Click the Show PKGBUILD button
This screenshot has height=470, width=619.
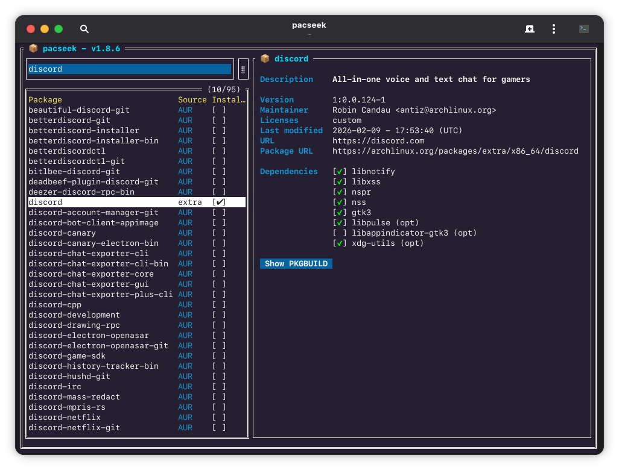click(x=296, y=263)
